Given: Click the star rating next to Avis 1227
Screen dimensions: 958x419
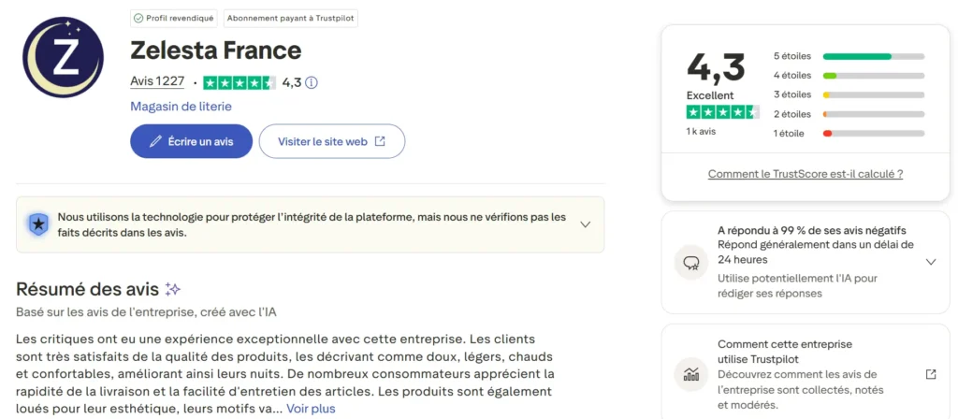Looking at the screenshot, I should coord(239,82).
